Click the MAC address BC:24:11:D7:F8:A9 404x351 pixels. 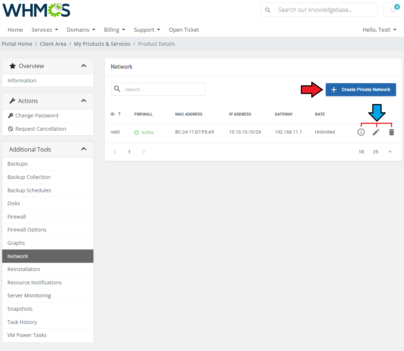[x=194, y=132]
